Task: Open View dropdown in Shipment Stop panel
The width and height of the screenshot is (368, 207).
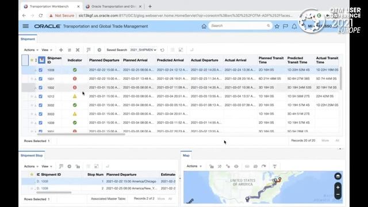Action: [47, 166]
